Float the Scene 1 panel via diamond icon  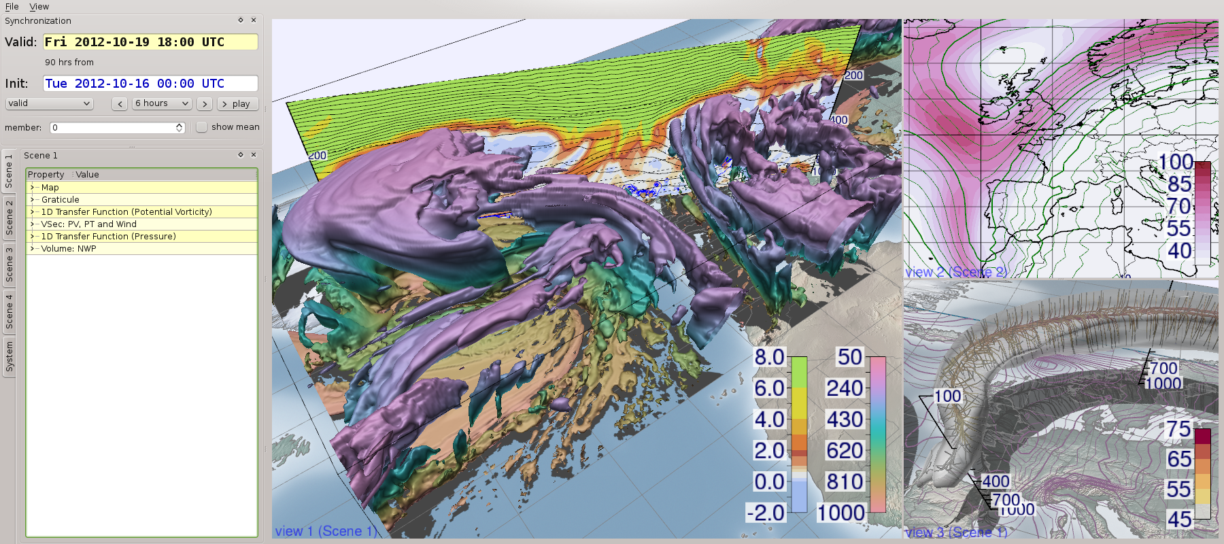click(240, 155)
